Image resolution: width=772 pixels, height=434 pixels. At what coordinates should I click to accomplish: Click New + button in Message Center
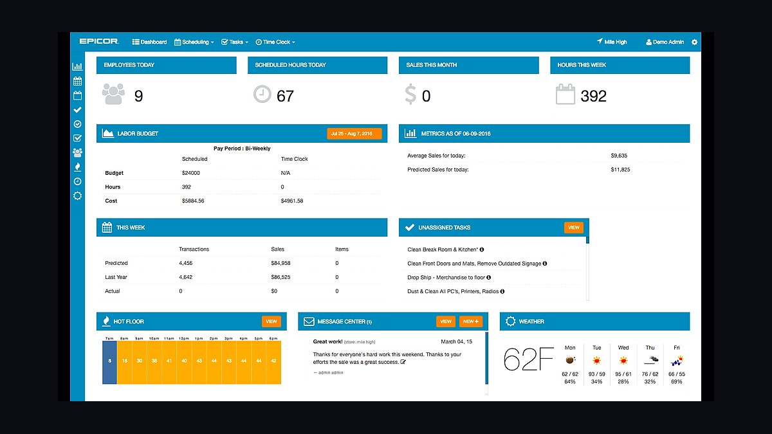pyautogui.click(x=471, y=321)
